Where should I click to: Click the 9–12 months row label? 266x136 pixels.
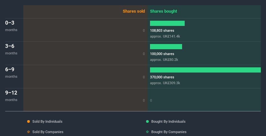[x=11, y=96]
